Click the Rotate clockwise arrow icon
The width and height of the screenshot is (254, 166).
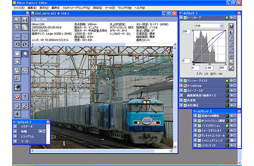coord(25,44)
